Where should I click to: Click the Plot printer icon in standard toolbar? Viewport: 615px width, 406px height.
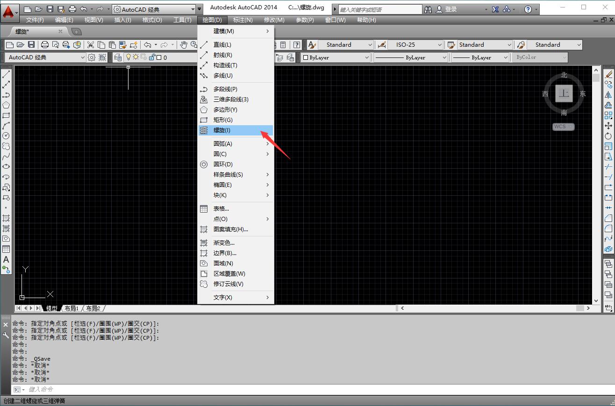(x=45, y=45)
